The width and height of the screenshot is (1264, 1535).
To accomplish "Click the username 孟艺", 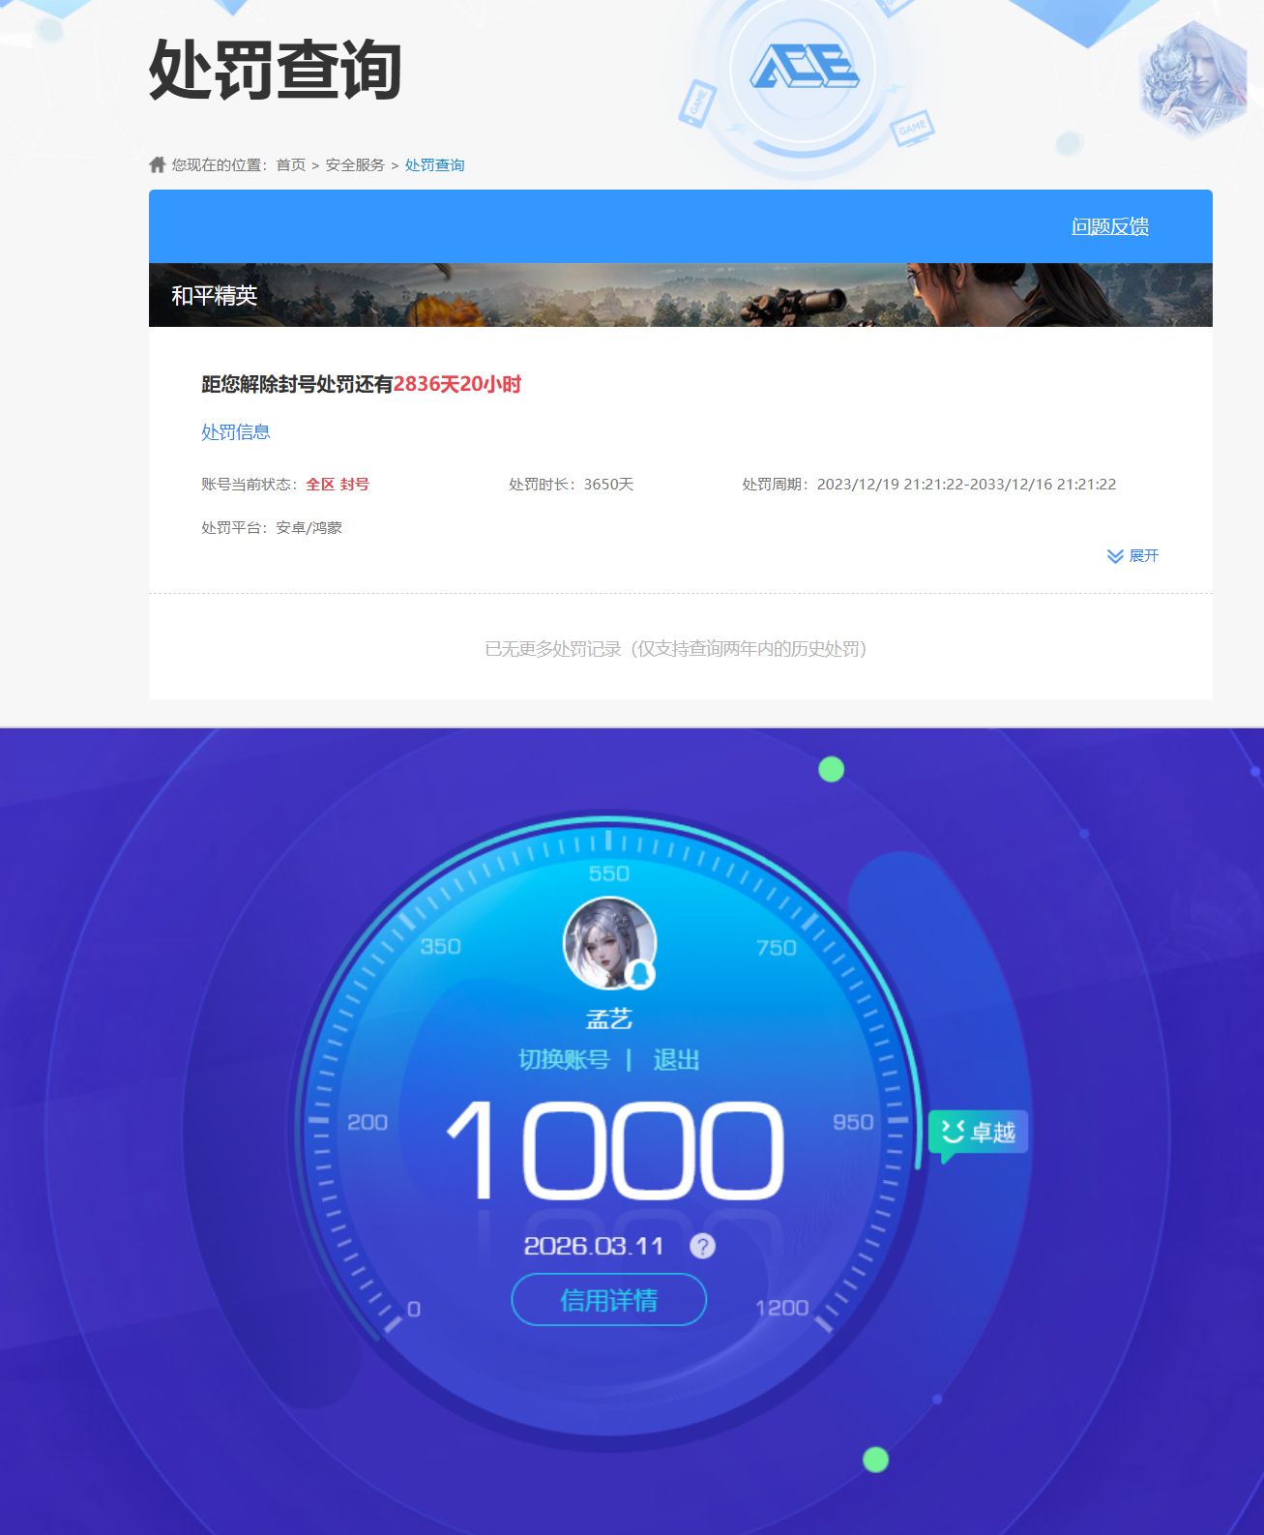I will (609, 1018).
